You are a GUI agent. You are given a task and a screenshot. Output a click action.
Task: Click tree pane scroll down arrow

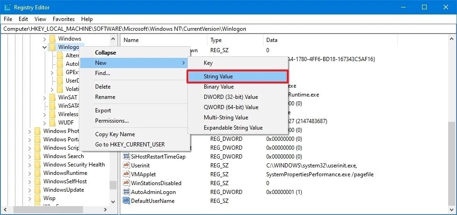[x=113, y=201]
